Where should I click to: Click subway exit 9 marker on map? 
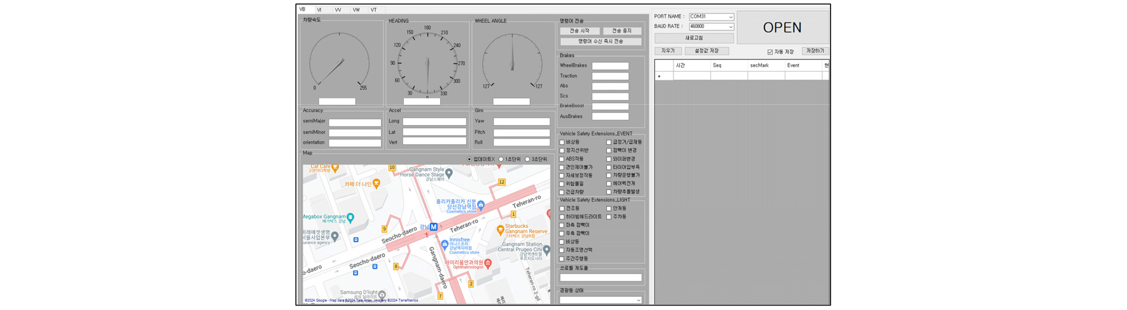(x=384, y=229)
